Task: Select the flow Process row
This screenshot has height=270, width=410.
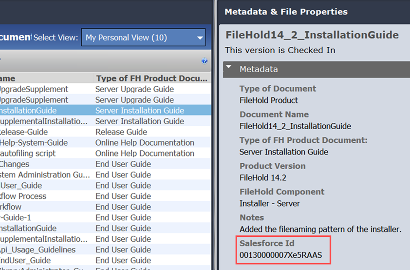Action: click(x=105, y=196)
